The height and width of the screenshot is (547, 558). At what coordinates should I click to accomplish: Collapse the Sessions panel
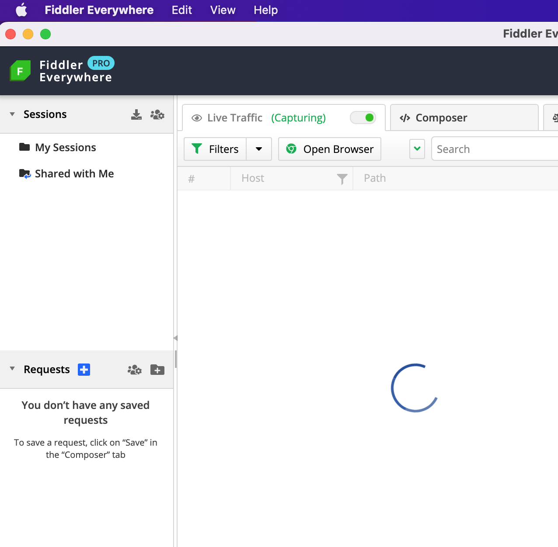[12, 114]
